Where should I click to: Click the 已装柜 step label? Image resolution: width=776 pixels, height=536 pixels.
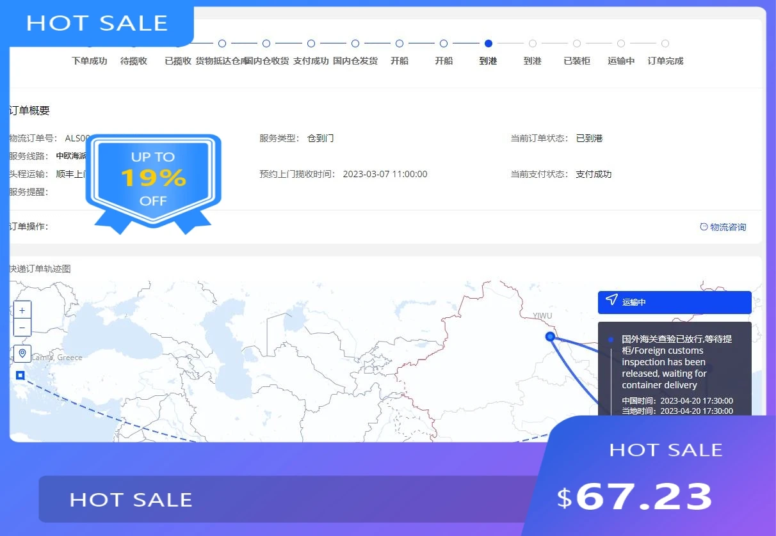coord(577,61)
